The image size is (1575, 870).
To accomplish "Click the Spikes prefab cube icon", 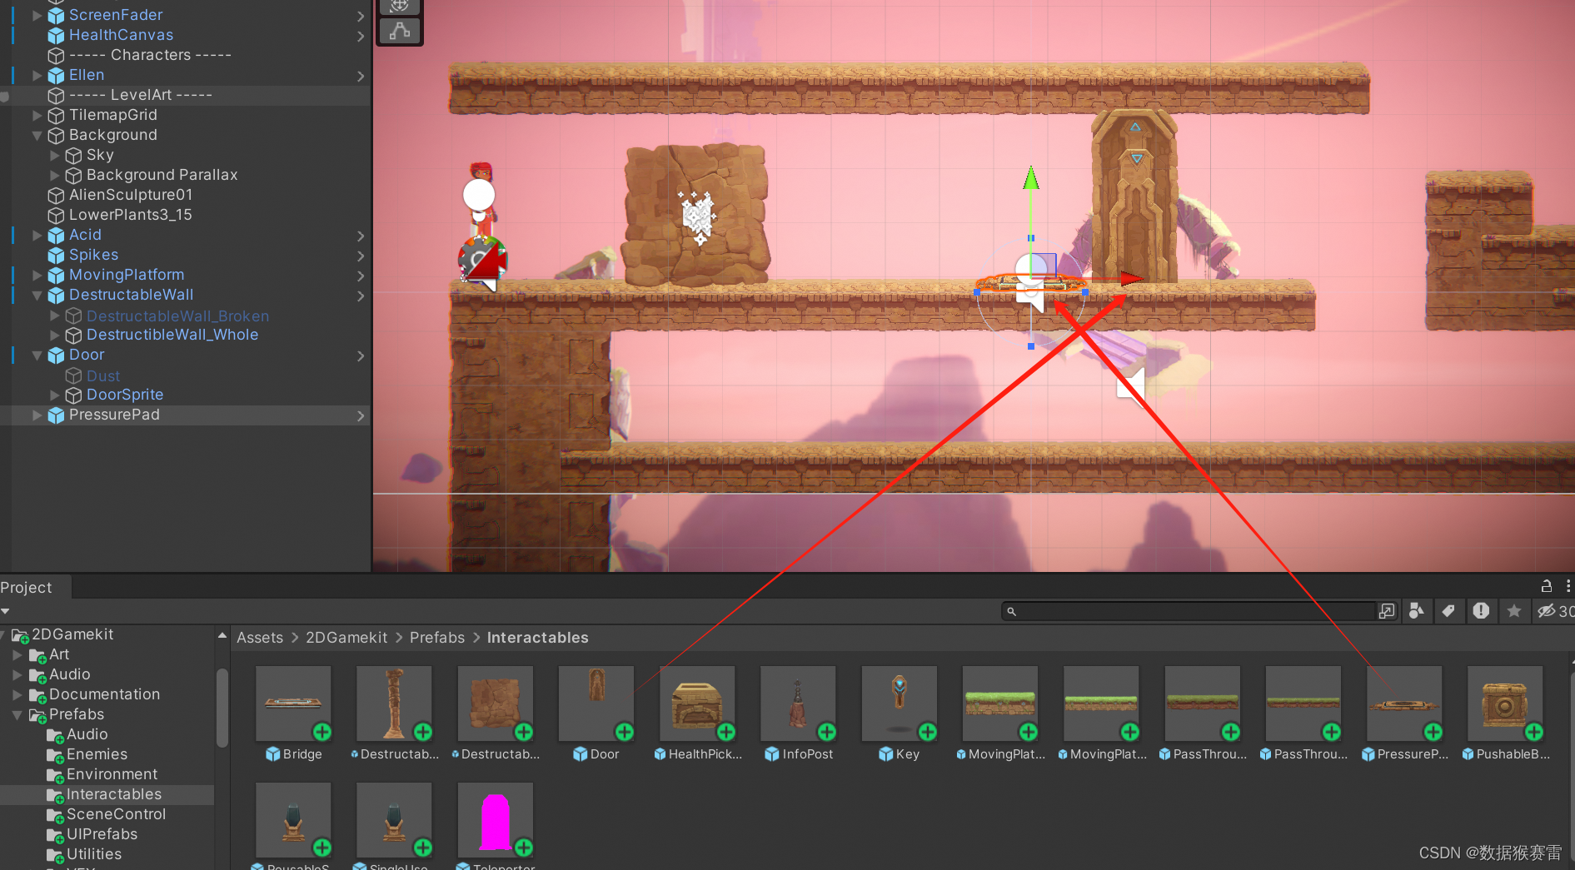I will coord(56,255).
